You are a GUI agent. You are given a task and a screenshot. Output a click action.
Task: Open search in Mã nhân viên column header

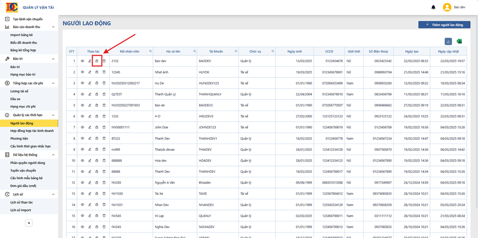[x=151, y=51]
